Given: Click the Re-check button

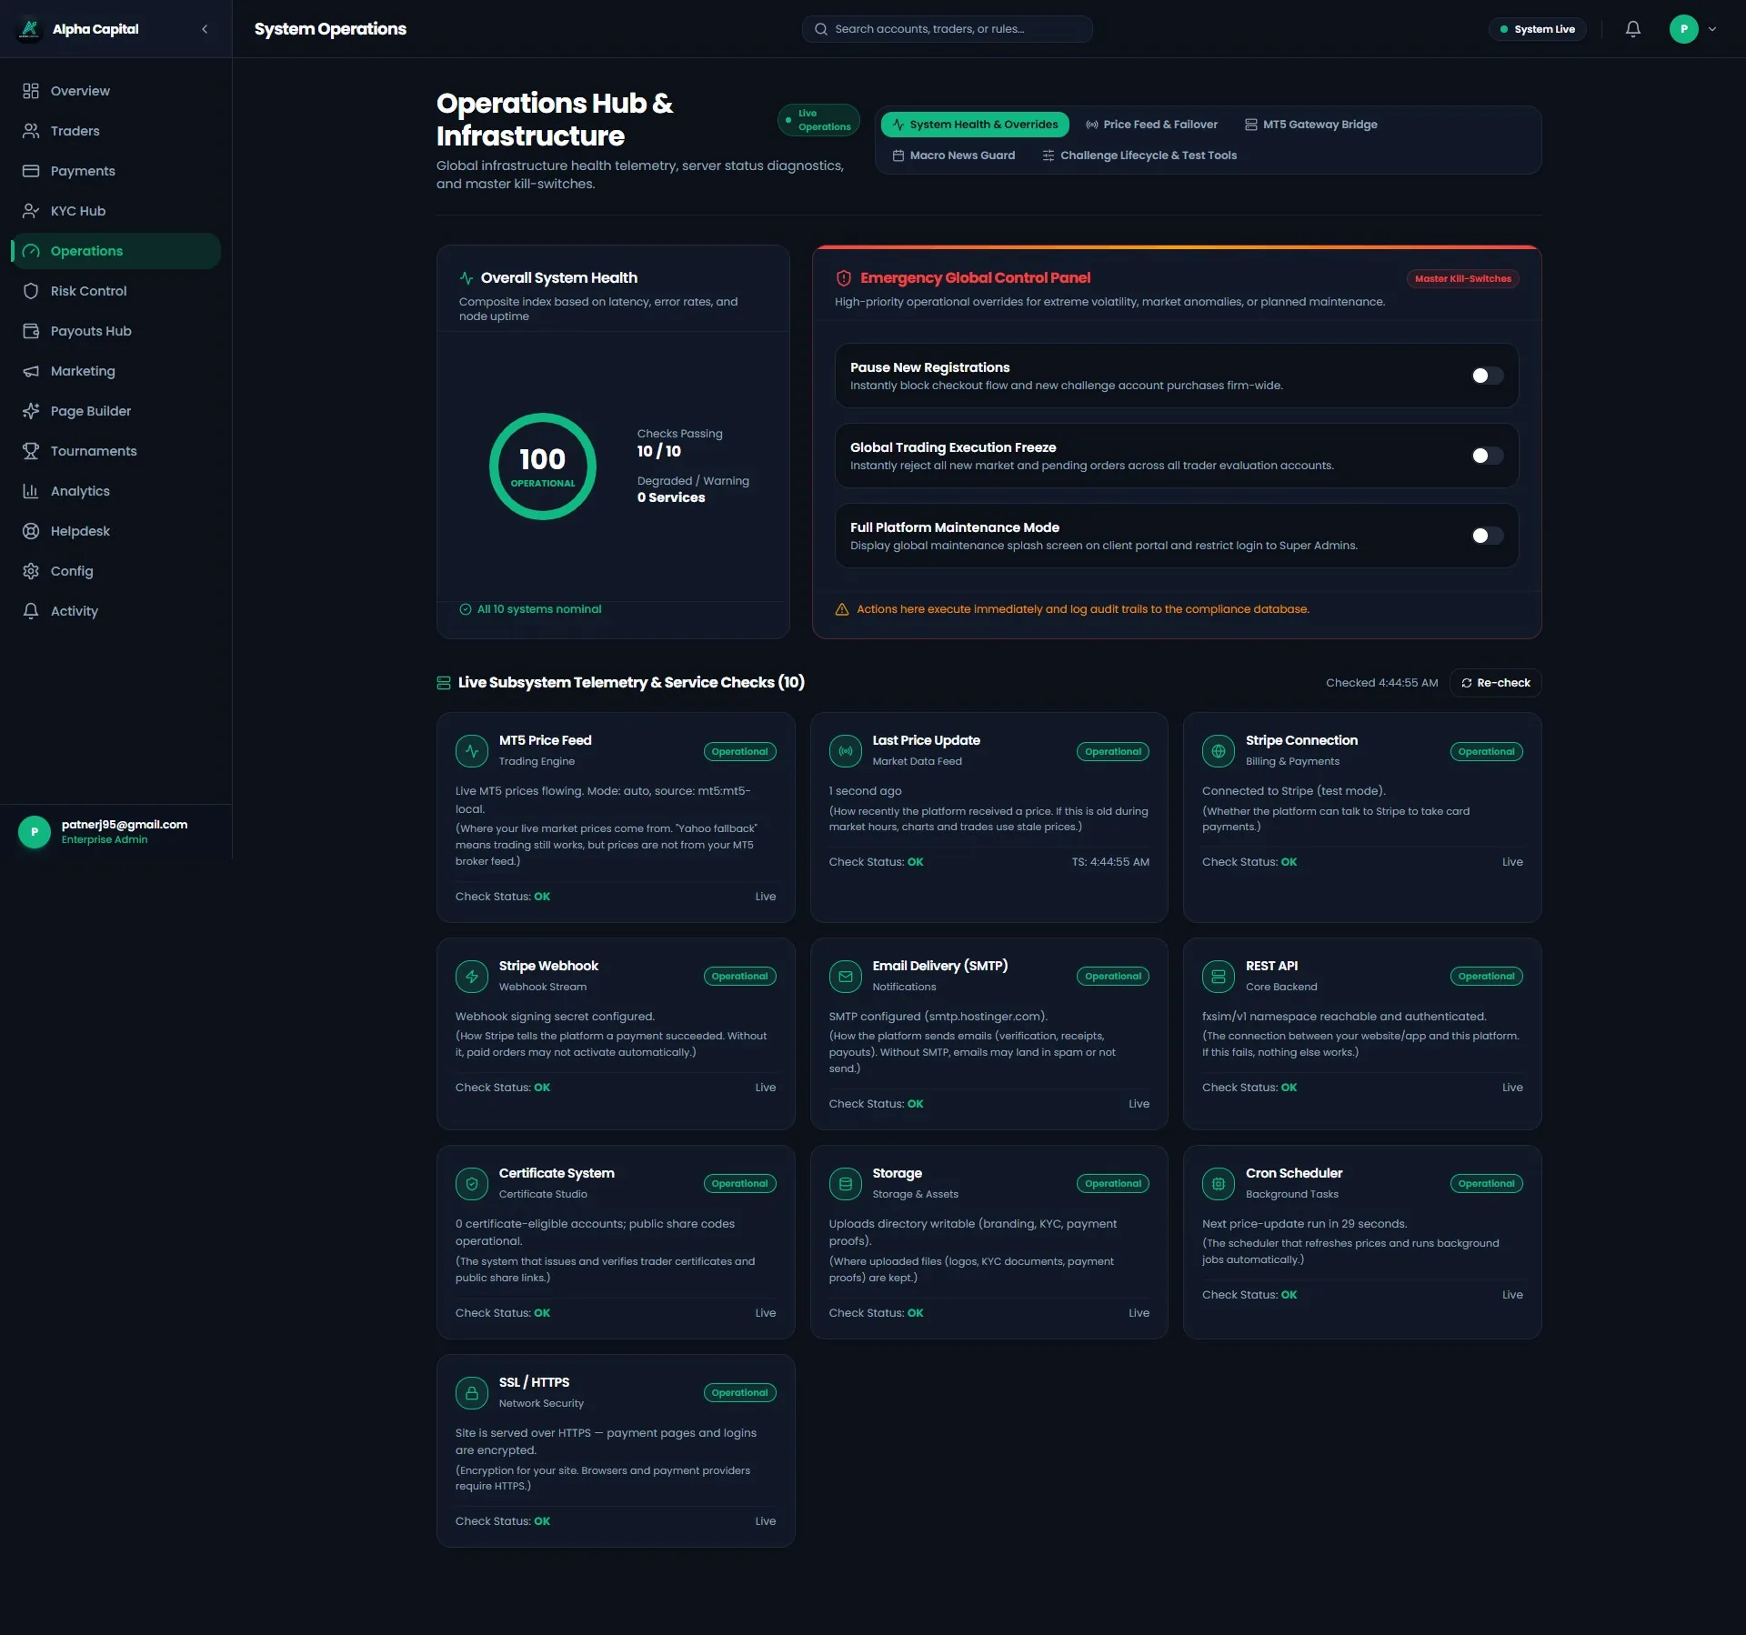Looking at the screenshot, I should [1495, 683].
